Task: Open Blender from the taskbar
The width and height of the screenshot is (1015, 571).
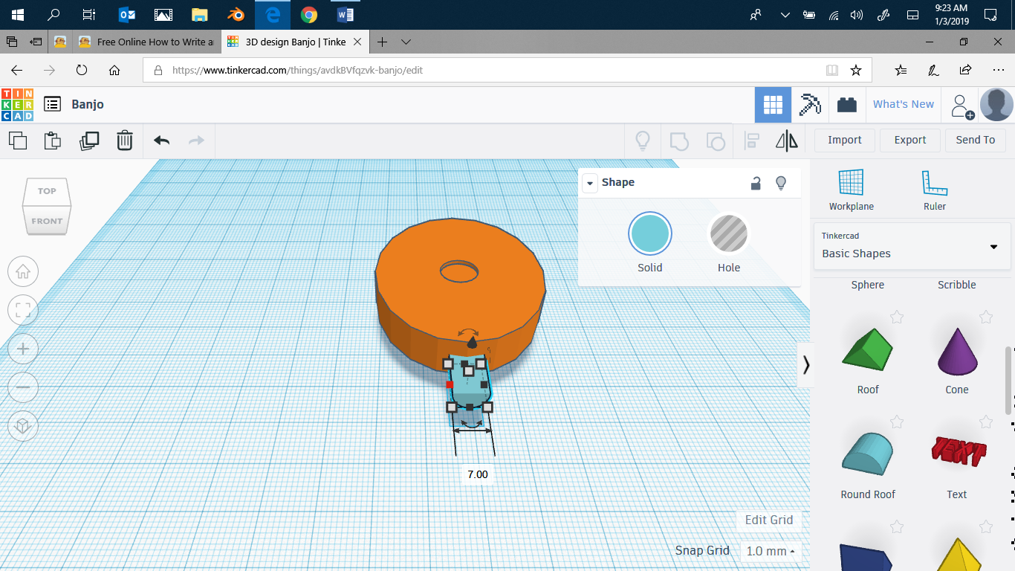Action: click(236, 14)
